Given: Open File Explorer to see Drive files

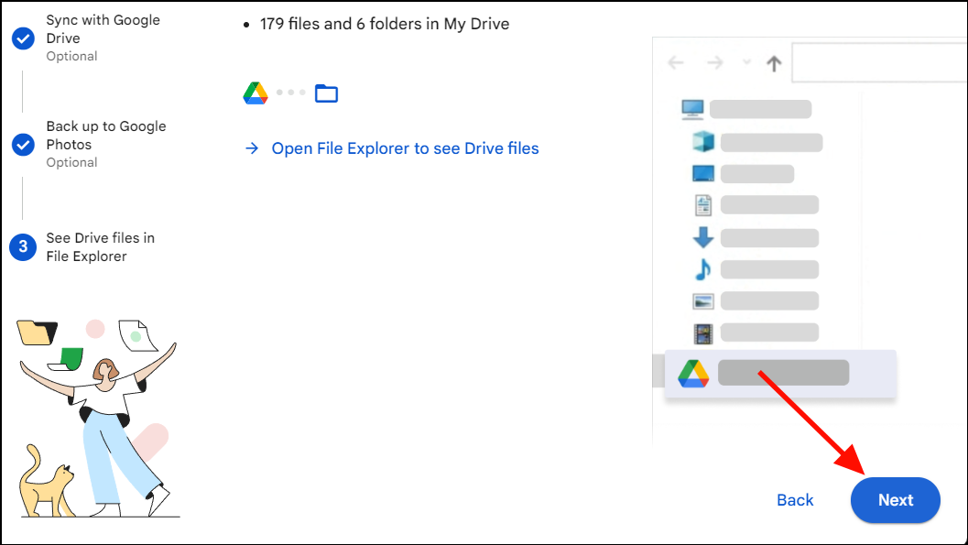Looking at the screenshot, I should 404,147.
